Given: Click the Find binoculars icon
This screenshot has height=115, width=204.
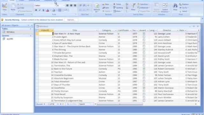Looking at the screenshot, I should click(x=175, y=7).
